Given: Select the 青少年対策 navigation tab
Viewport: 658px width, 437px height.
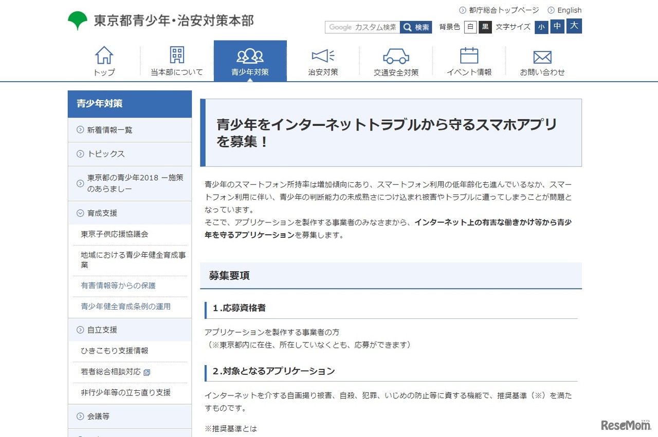Looking at the screenshot, I should pyautogui.click(x=250, y=61).
